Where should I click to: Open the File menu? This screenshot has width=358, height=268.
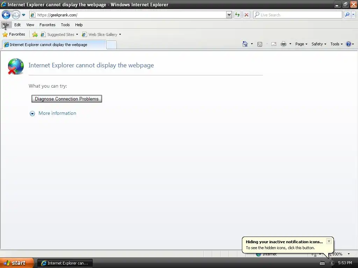pyautogui.click(x=6, y=25)
